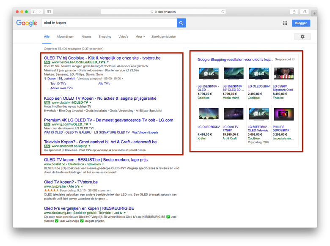This screenshot has height=246, width=330.
Task: Click the Top-10 TV's sitelink
Action: click(58, 83)
